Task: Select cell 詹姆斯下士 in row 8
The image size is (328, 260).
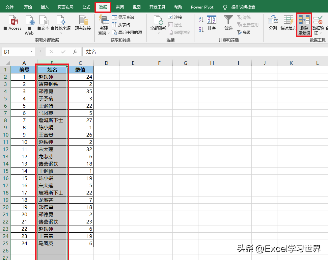Action: (52, 120)
